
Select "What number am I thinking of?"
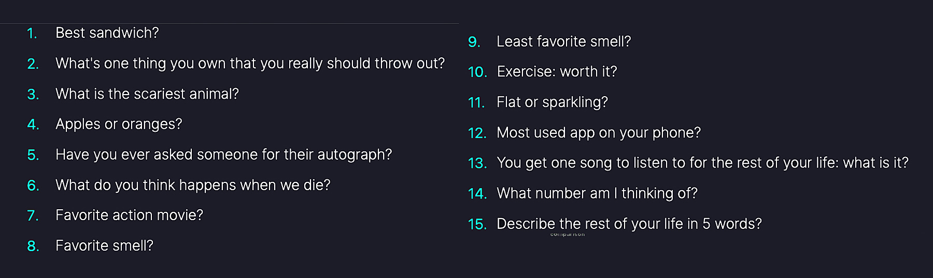pos(597,193)
